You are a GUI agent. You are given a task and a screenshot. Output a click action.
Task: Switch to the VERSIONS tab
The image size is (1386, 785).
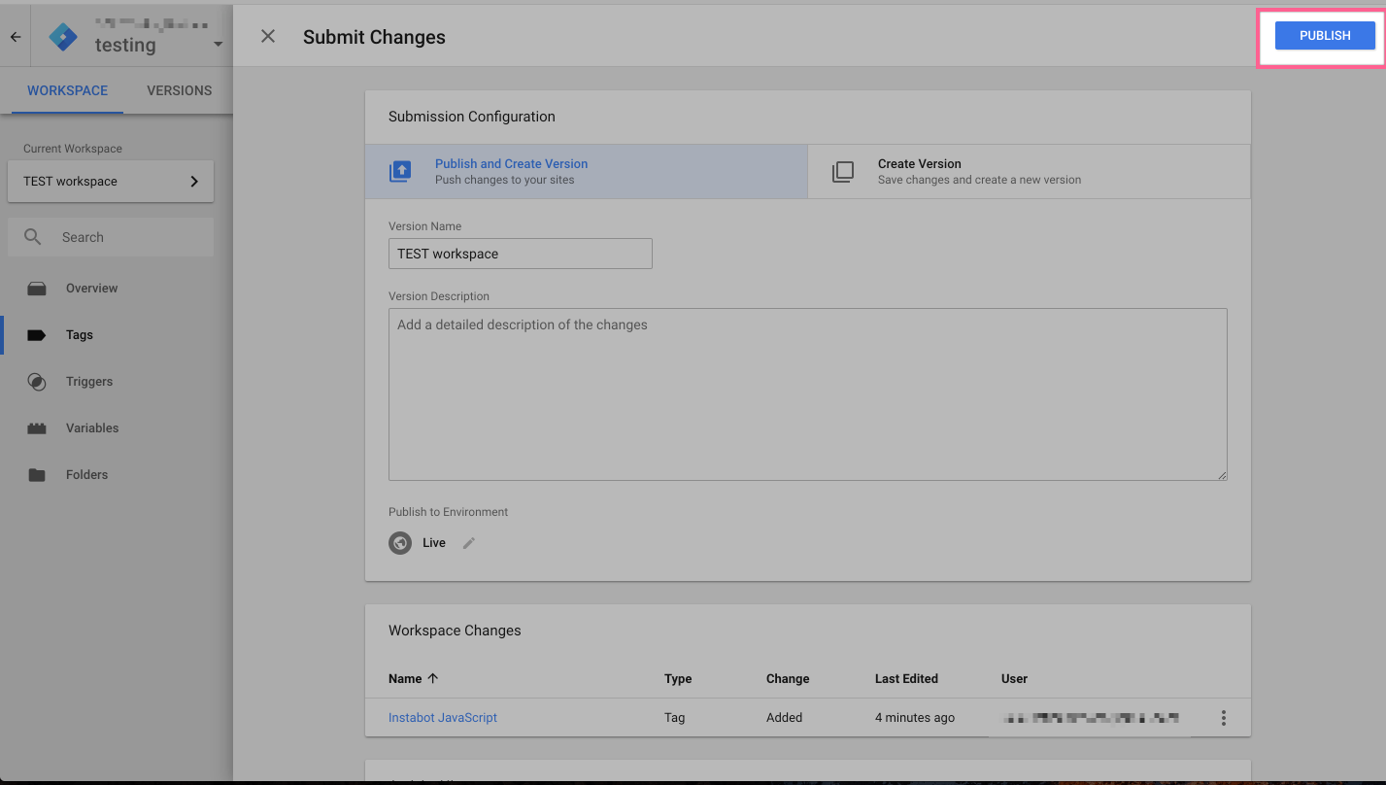pyautogui.click(x=180, y=90)
